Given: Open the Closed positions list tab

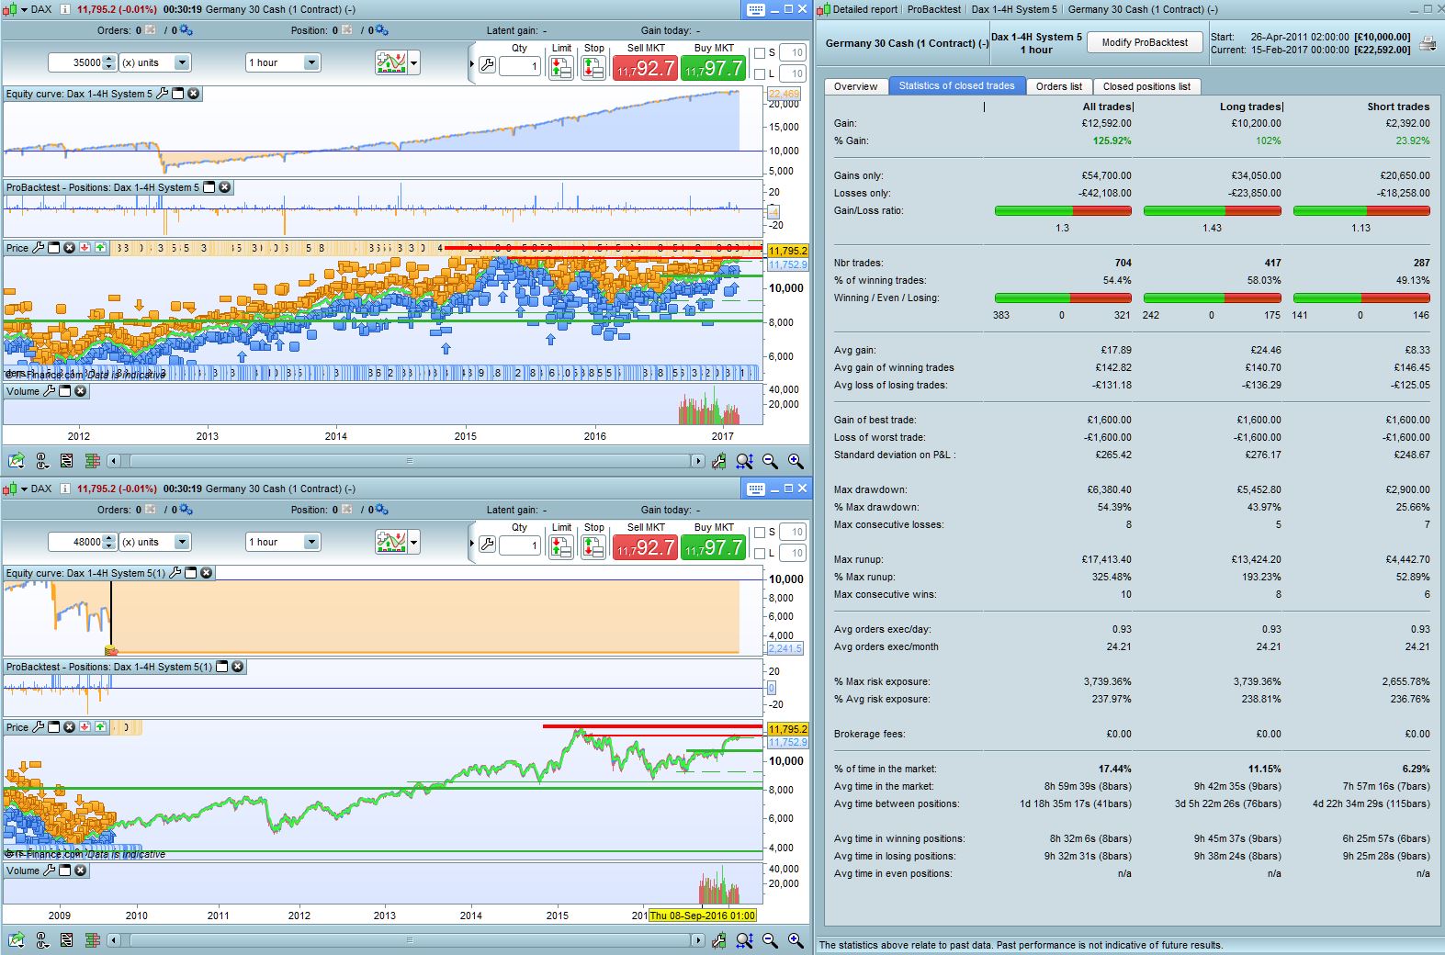Looking at the screenshot, I should click(x=1146, y=86).
